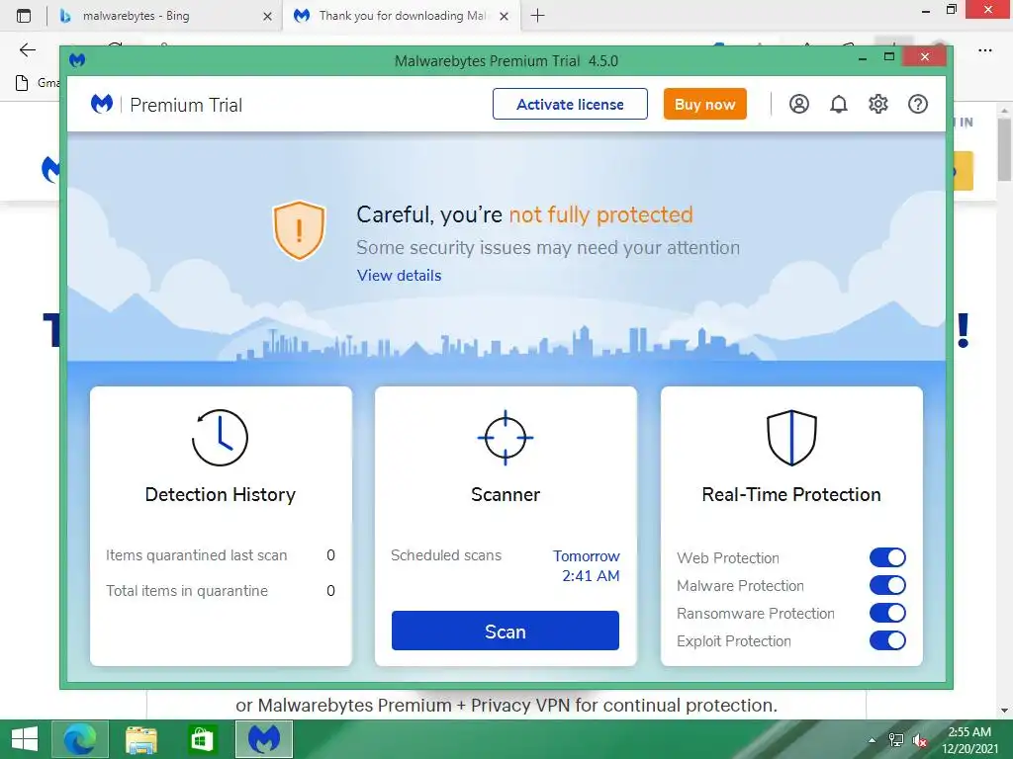Close the malwarebytes - Bing tab
The height and width of the screenshot is (759, 1013).
[267, 16]
